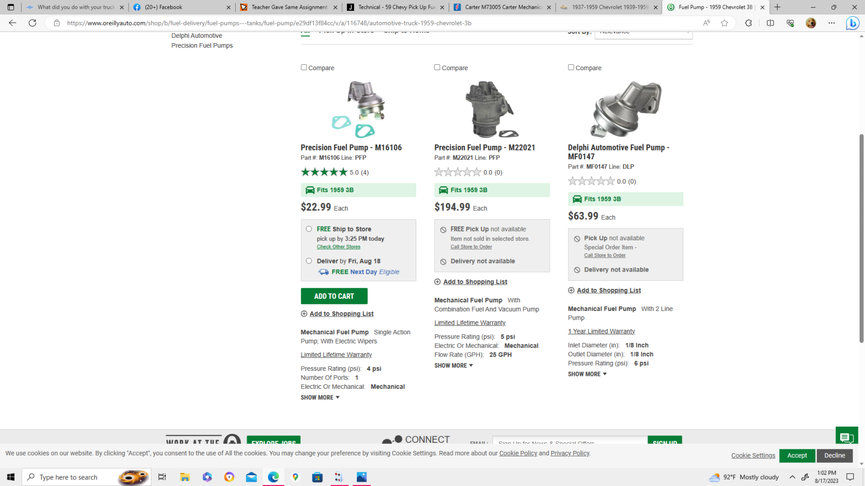Expand SHOW MORE for M22021 specs
The height and width of the screenshot is (486, 865).
coord(454,366)
